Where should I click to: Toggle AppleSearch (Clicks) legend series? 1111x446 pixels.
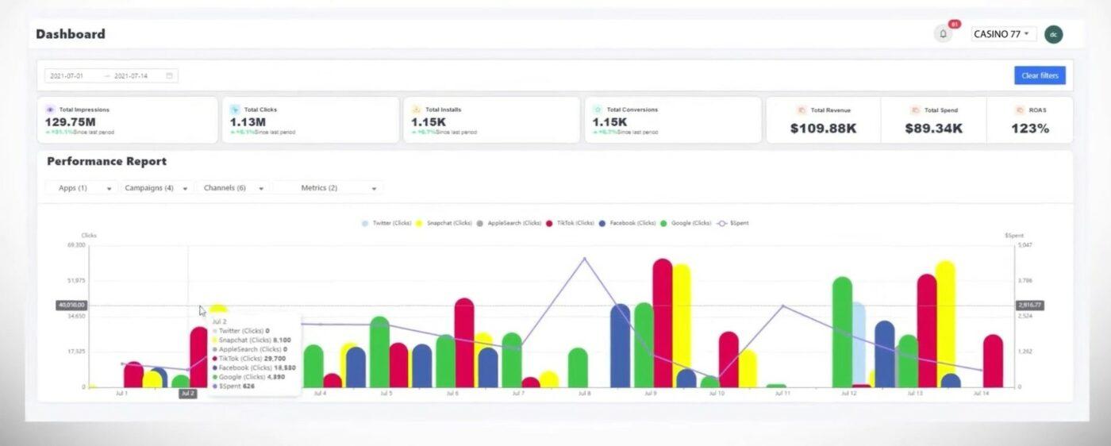click(508, 223)
